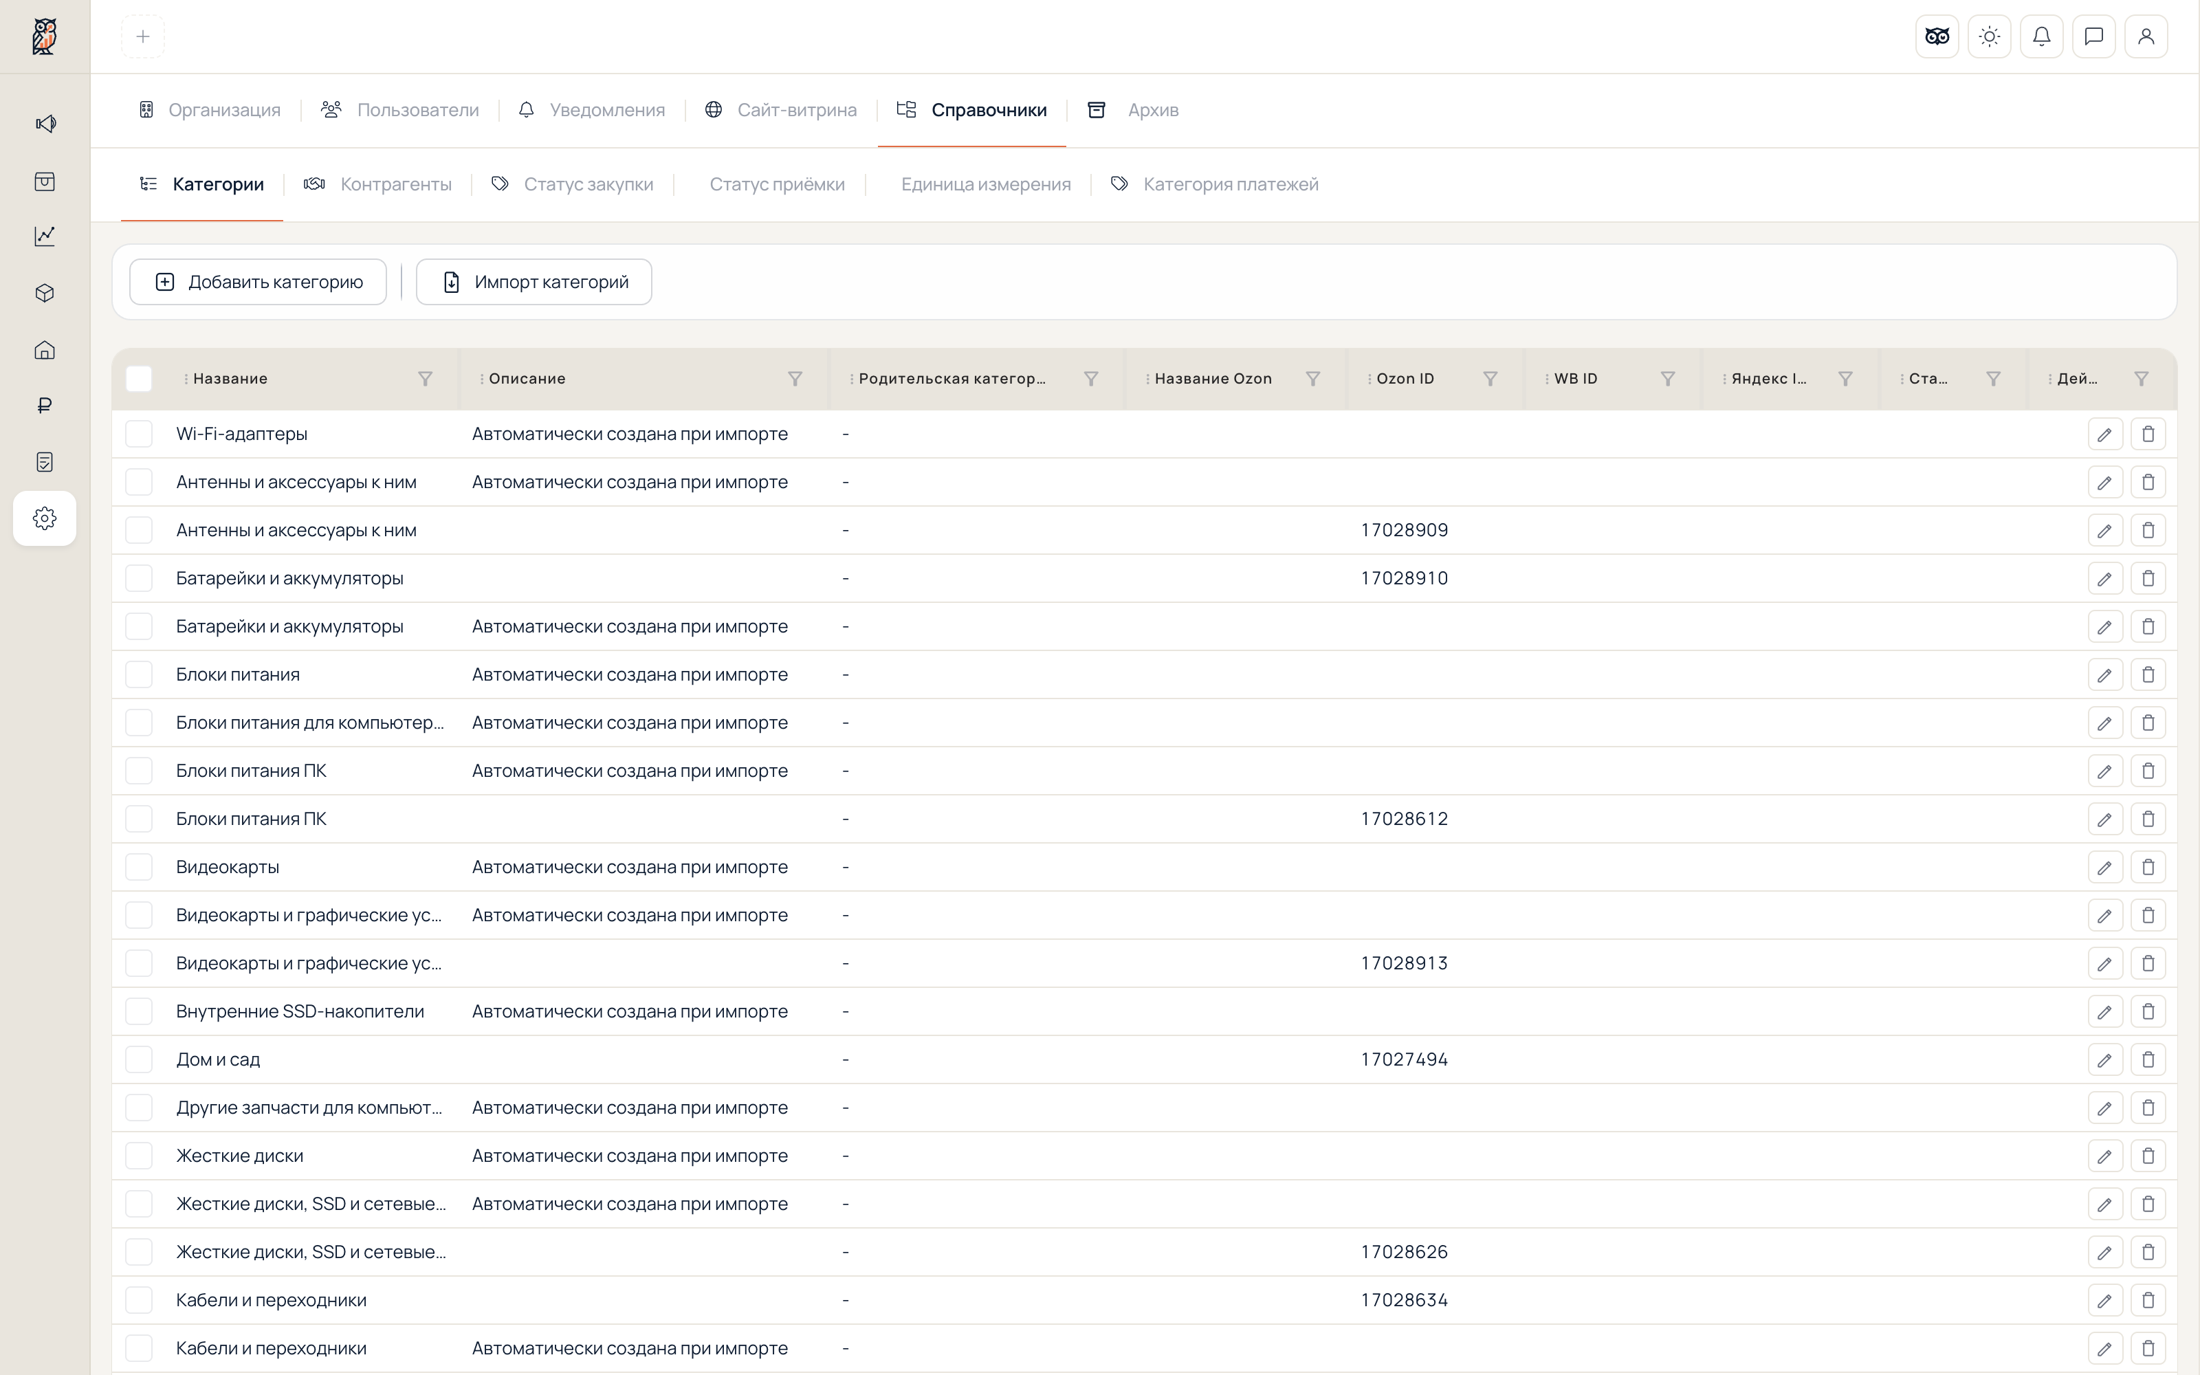Open the chat message icon
Image resolution: width=2200 pixels, height=1375 pixels.
[x=2093, y=36]
